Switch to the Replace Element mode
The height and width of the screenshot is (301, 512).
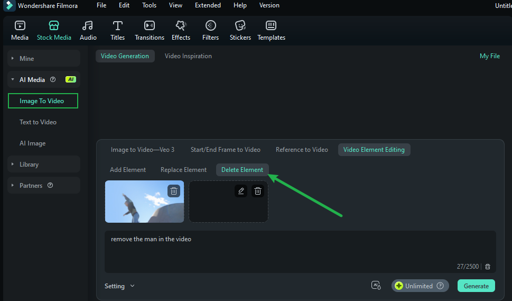183,170
